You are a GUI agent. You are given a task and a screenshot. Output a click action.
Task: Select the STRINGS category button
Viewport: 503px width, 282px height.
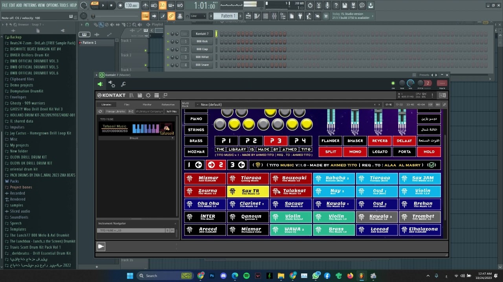pyautogui.click(x=196, y=130)
